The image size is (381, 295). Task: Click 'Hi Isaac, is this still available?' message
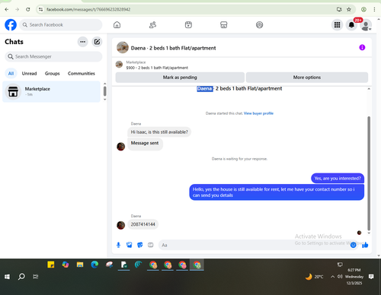(x=159, y=132)
